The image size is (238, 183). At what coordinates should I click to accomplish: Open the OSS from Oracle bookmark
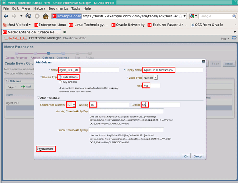pos(207,25)
